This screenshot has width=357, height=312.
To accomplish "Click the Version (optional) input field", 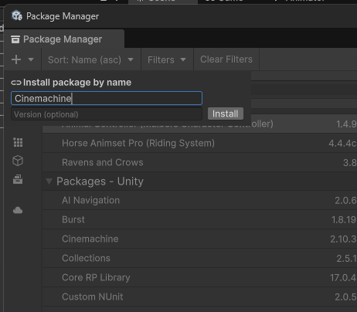I will [107, 114].
